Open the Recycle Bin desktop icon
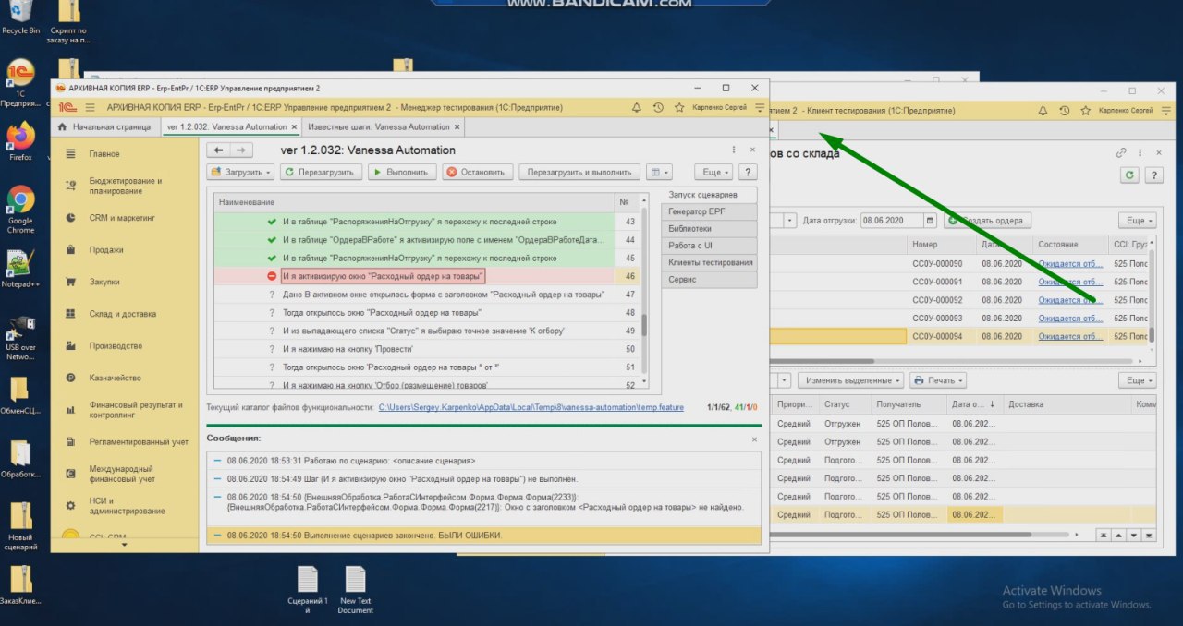 point(20,17)
